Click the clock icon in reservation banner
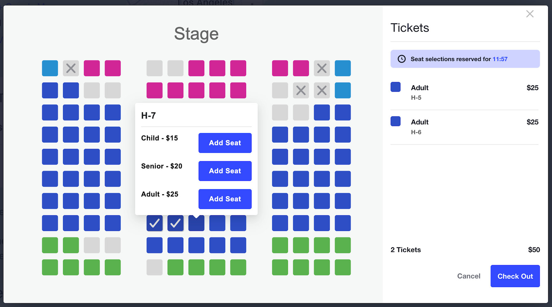This screenshot has height=307, width=552. (x=402, y=59)
